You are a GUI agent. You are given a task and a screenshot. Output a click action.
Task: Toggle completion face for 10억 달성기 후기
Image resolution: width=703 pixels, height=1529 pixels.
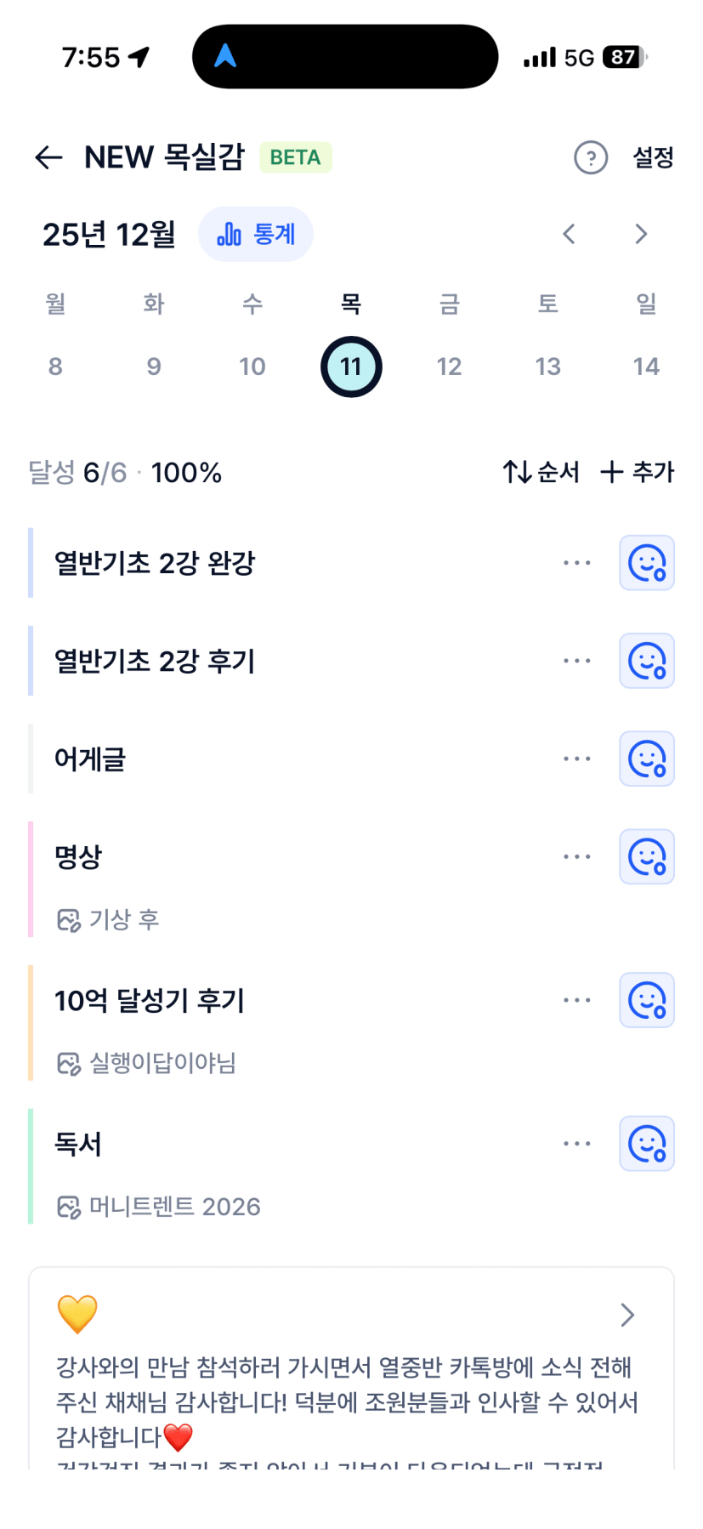[646, 1000]
